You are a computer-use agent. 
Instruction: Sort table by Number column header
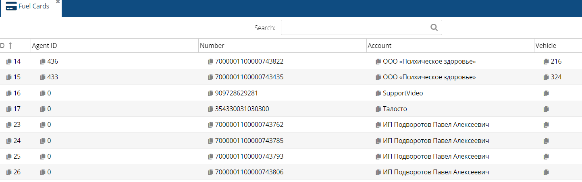[x=212, y=46]
